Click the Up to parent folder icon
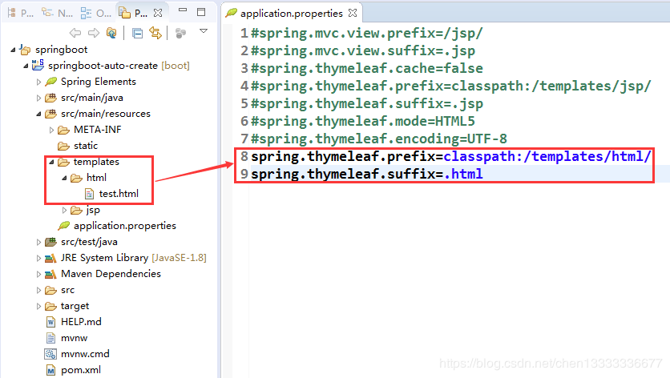 point(111,33)
